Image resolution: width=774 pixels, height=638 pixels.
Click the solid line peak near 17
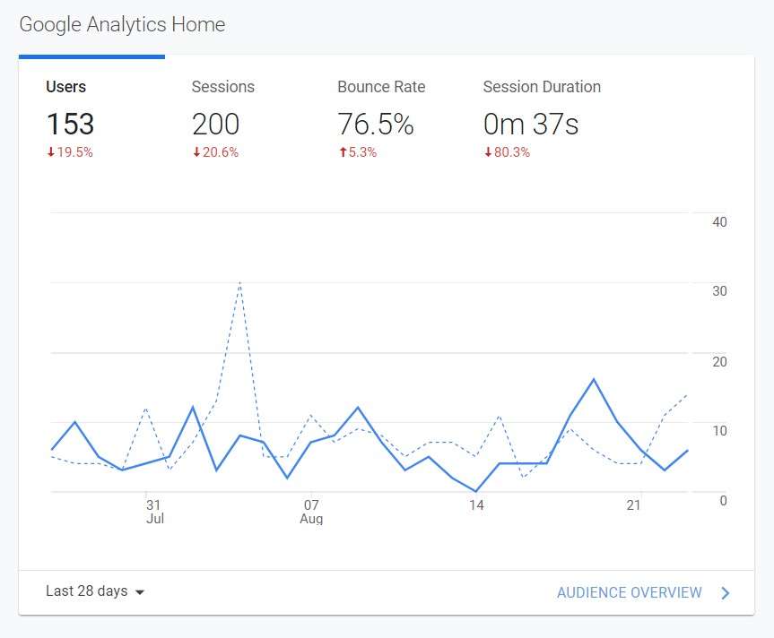594,379
